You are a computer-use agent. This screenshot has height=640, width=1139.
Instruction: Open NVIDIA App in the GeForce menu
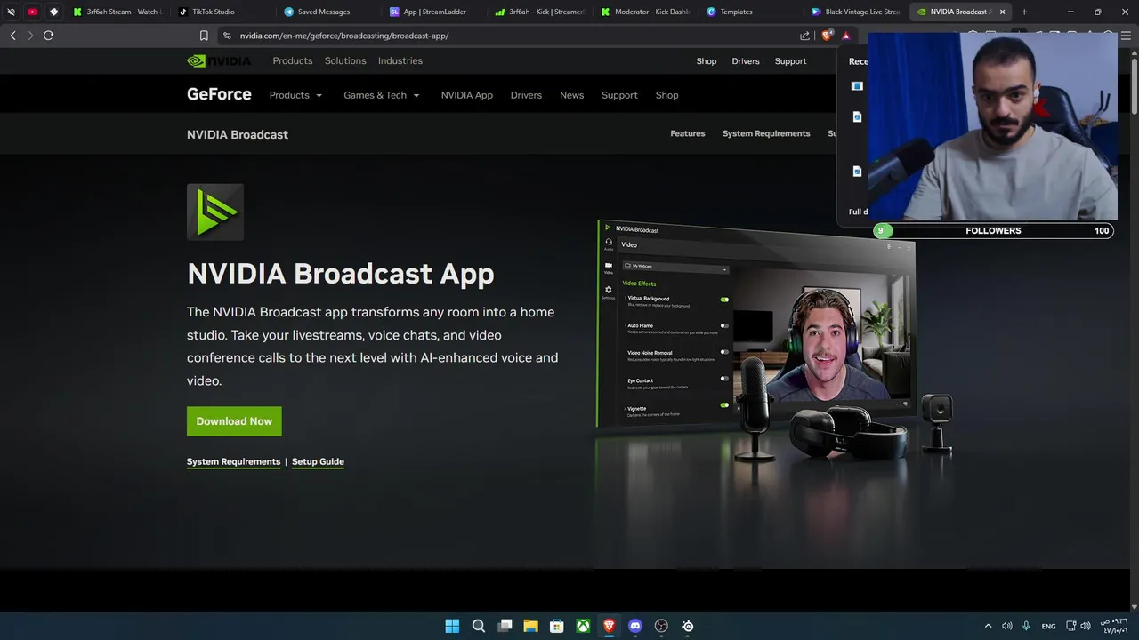click(467, 95)
